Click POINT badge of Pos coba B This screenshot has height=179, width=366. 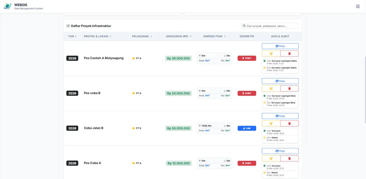pyautogui.click(x=247, y=93)
